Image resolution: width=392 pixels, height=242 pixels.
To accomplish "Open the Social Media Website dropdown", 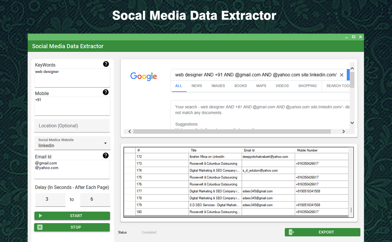I will click(x=106, y=143).
